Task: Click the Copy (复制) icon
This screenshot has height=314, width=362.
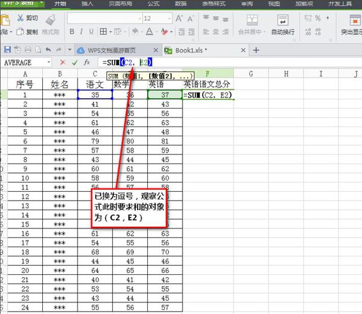Action: point(21,31)
